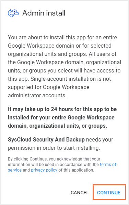Click the 'administrator accounts.' text line
Viewport: 129px width, 205px height.
(37, 96)
